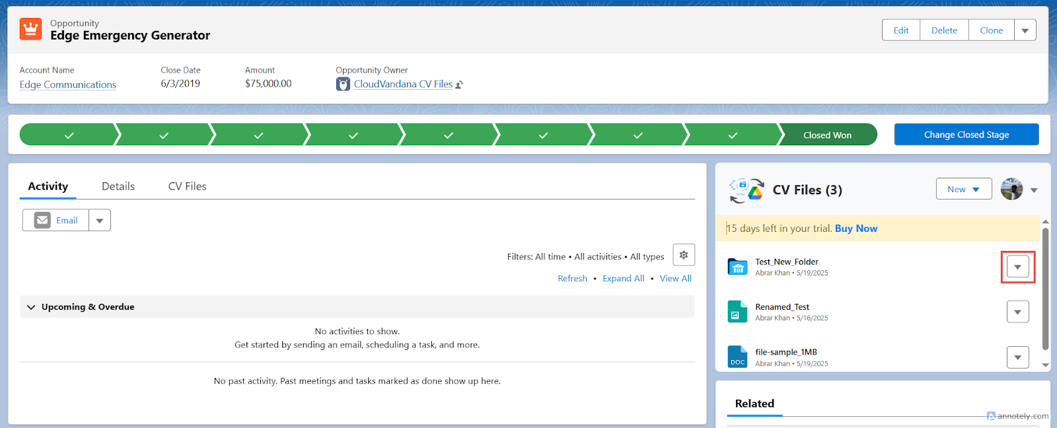Click the CV Files (3) panel heading
This screenshot has height=428, width=1057.
807,190
